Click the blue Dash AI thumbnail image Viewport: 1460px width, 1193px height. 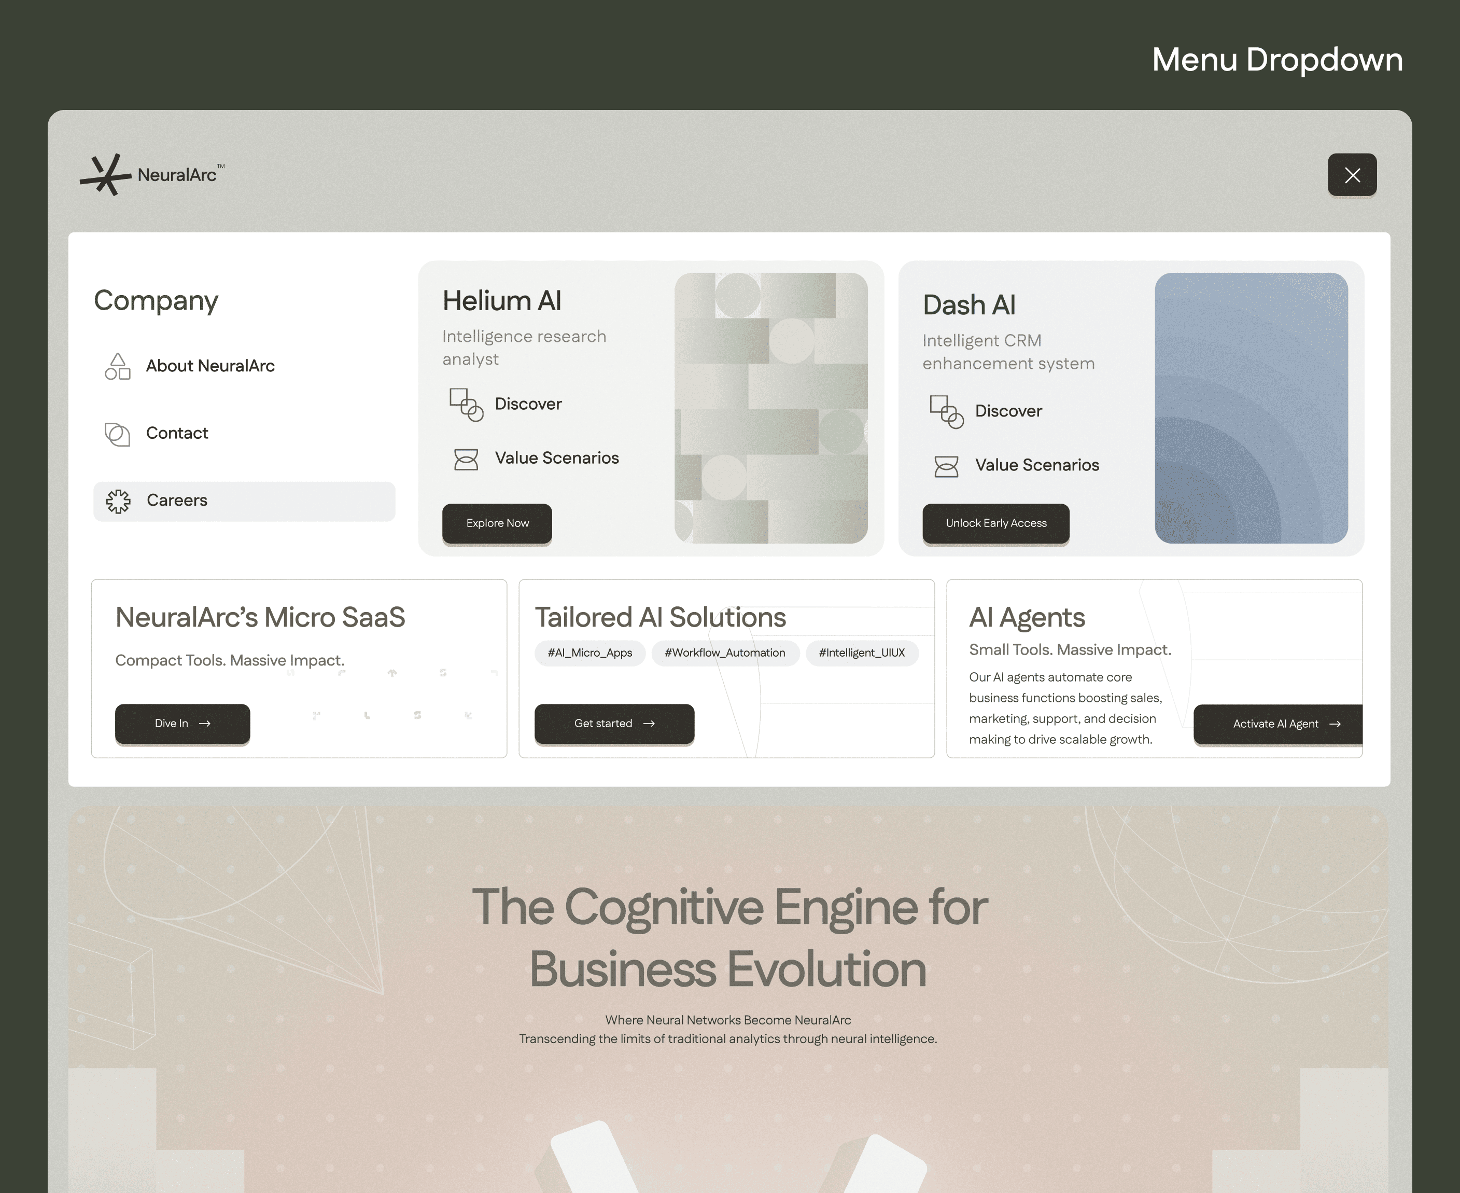click(1251, 408)
